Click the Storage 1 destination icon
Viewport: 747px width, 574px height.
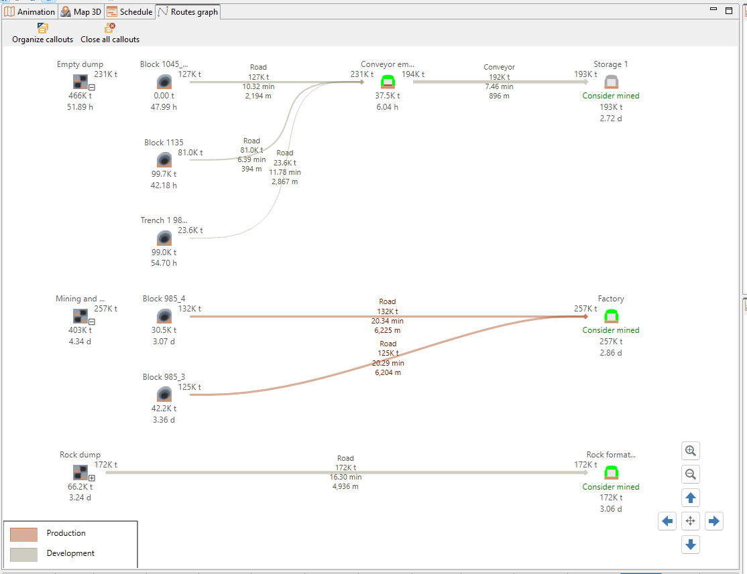[611, 82]
